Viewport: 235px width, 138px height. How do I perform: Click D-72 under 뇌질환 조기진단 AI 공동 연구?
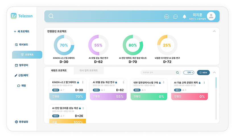[167, 62]
